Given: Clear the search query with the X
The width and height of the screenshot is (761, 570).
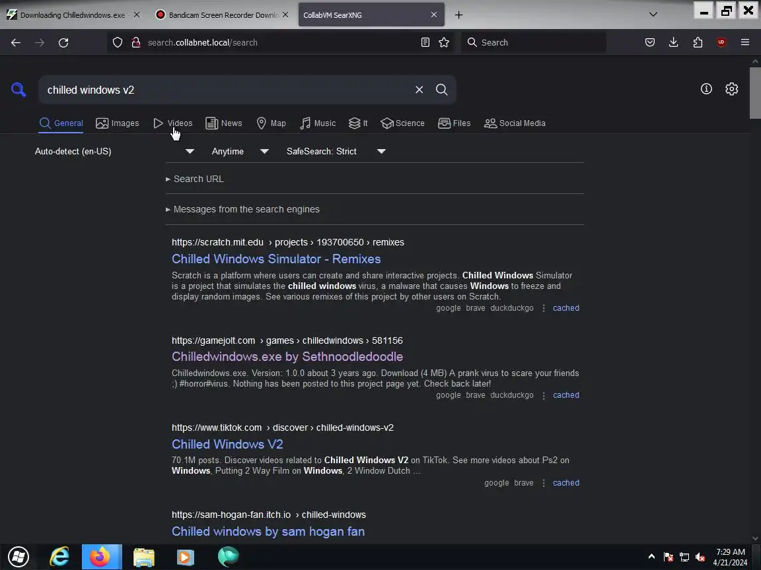Looking at the screenshot, I should tap(419, 90).
